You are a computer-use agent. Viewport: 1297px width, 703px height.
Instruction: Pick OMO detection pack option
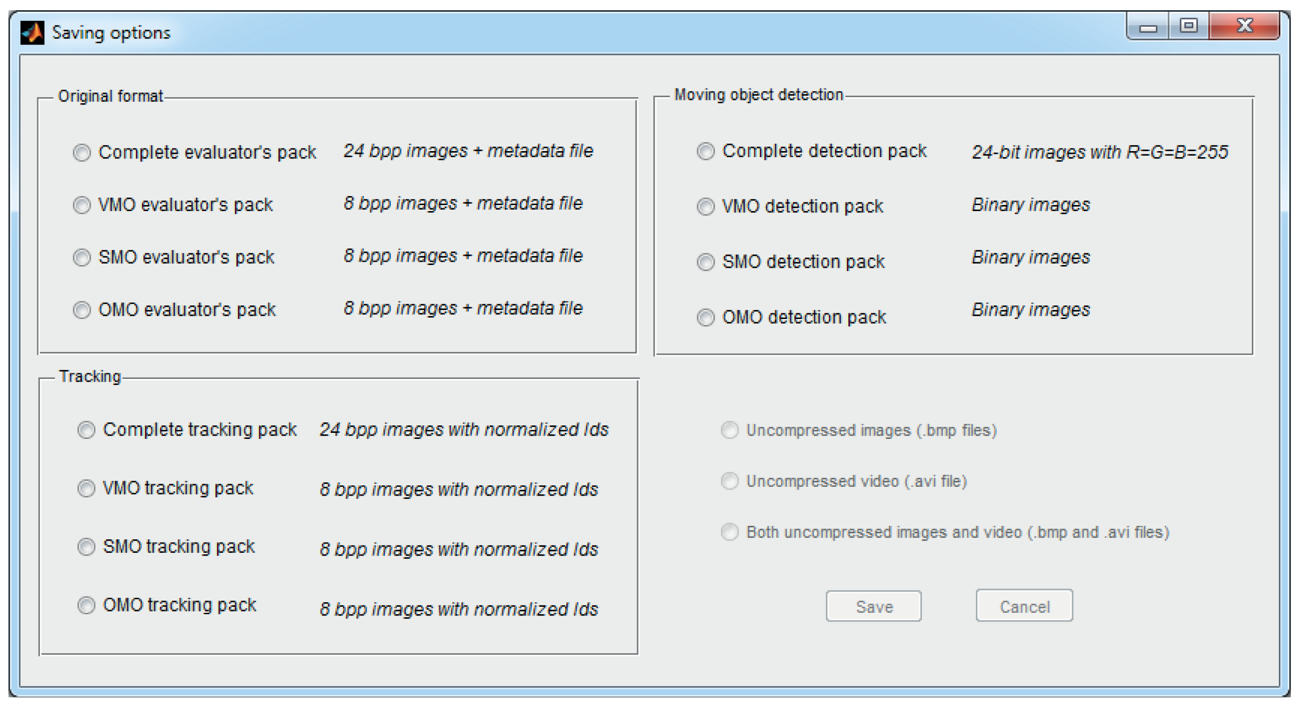click(706, 317)
